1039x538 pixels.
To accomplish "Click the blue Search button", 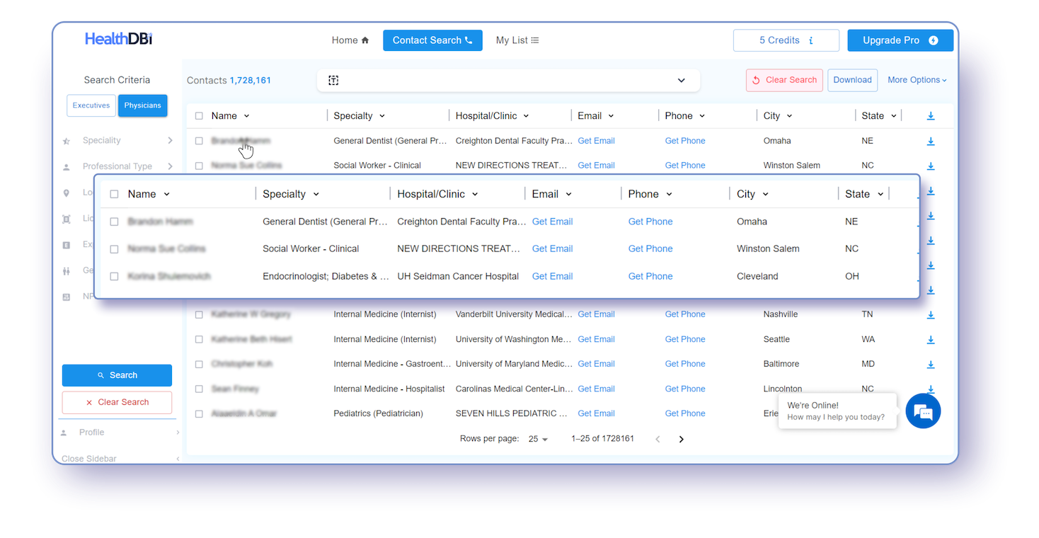I will (x=117, y=375).
